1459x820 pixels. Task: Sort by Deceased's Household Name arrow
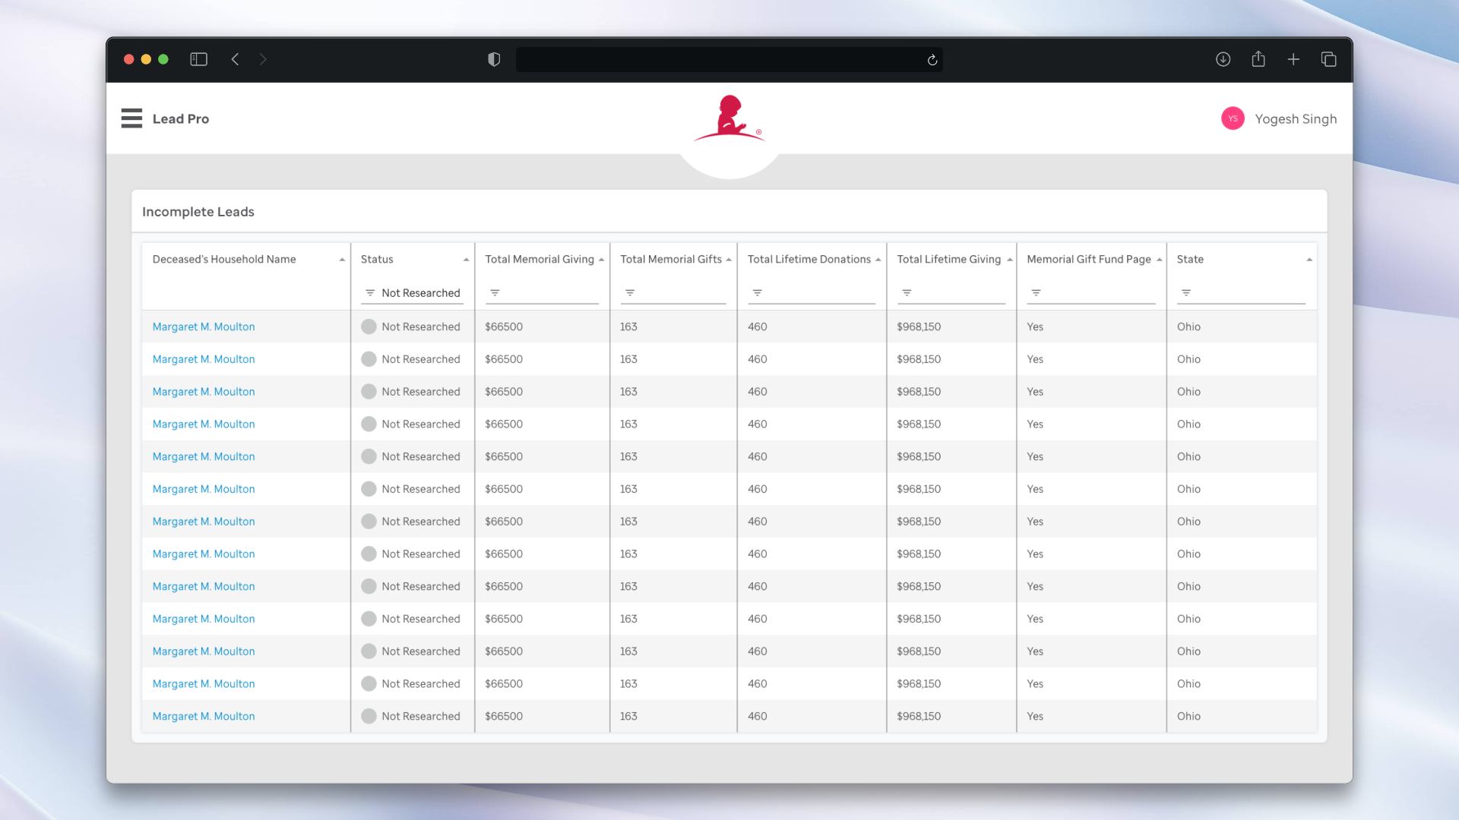[342, 260]
